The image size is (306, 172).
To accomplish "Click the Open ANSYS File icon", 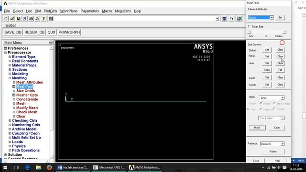I will (x=12, y=19).
